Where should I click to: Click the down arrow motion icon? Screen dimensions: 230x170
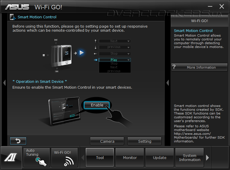[x=96, y=47]
